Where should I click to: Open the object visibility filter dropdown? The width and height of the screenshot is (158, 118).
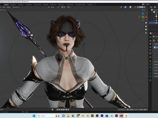(x=122, y=7)
